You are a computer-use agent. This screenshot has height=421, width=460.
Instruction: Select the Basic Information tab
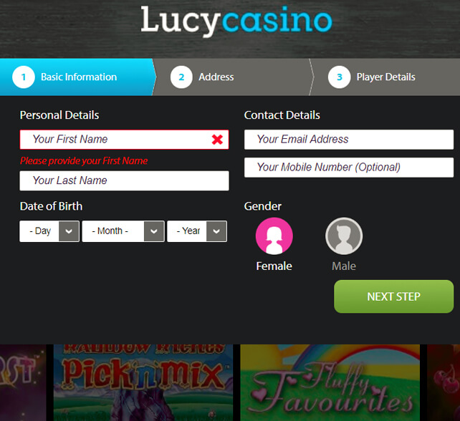77,77
